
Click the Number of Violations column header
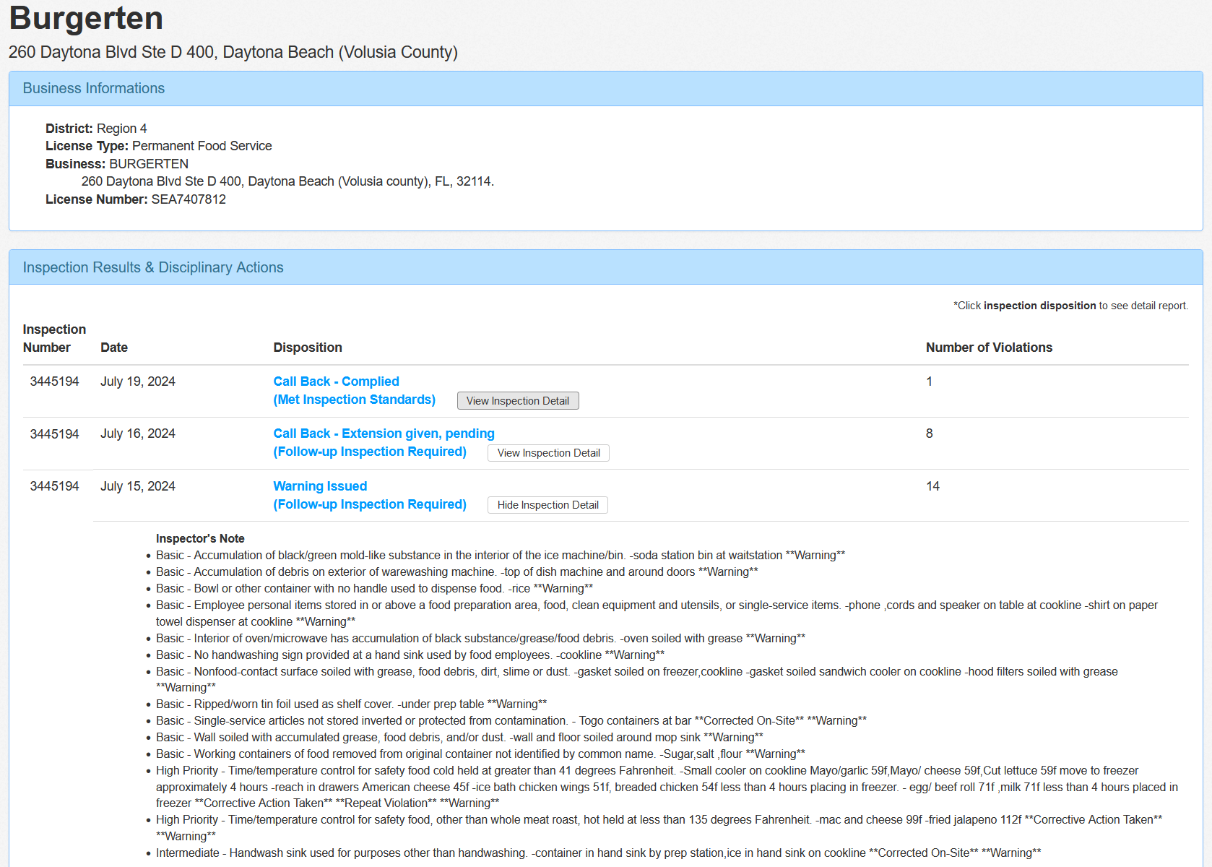989,348
